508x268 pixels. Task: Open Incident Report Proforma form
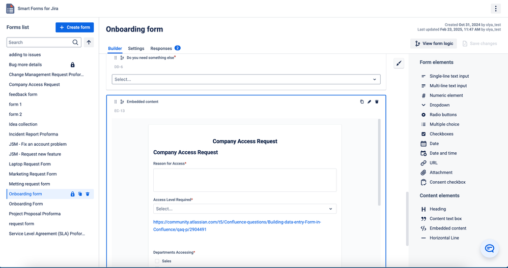[34, 135]
